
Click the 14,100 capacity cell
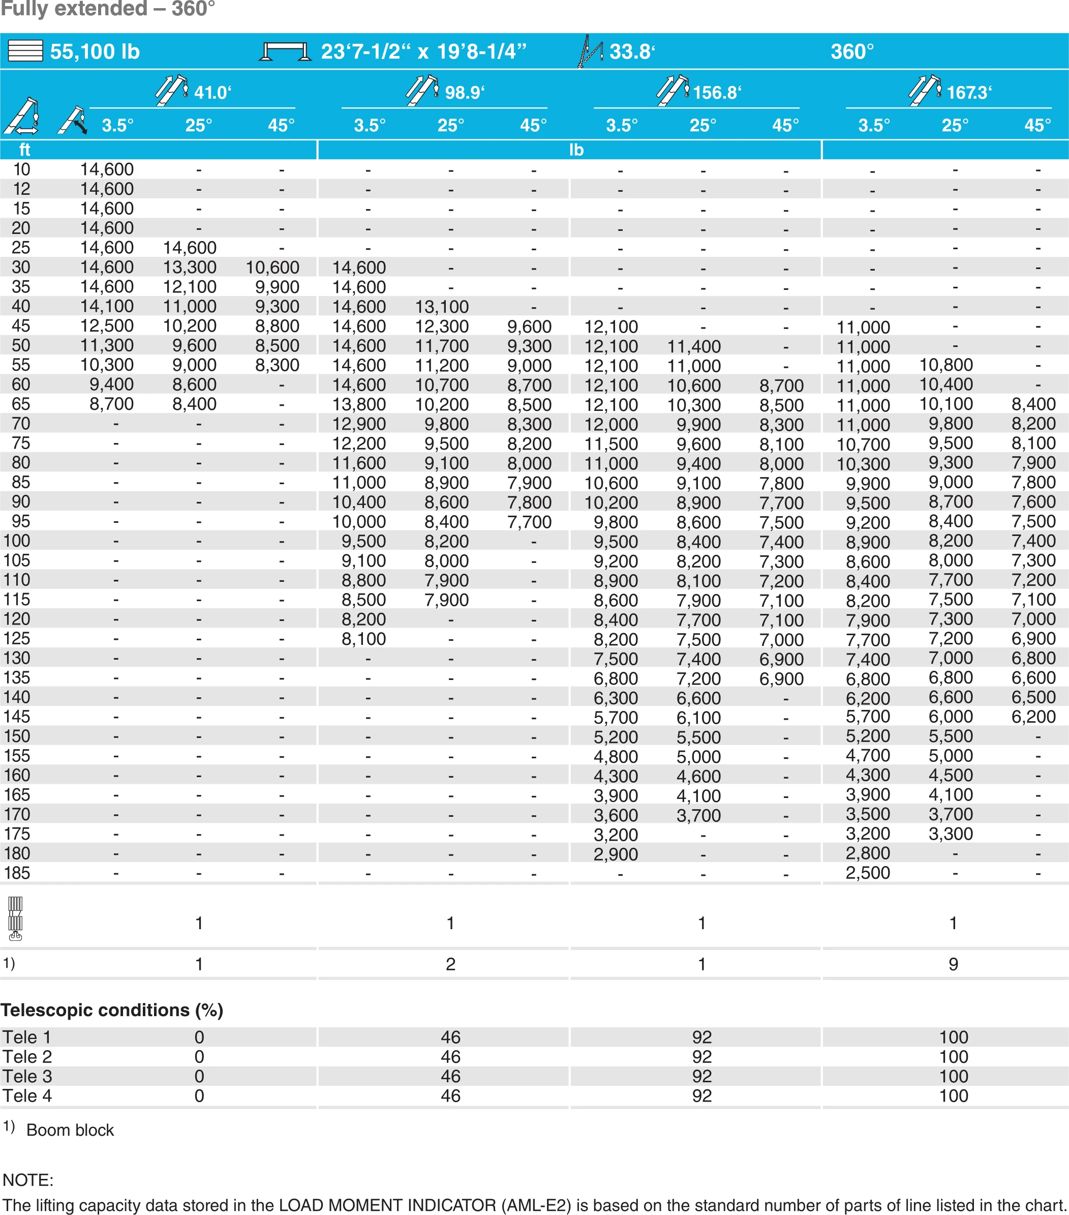[x=107, y=306]
